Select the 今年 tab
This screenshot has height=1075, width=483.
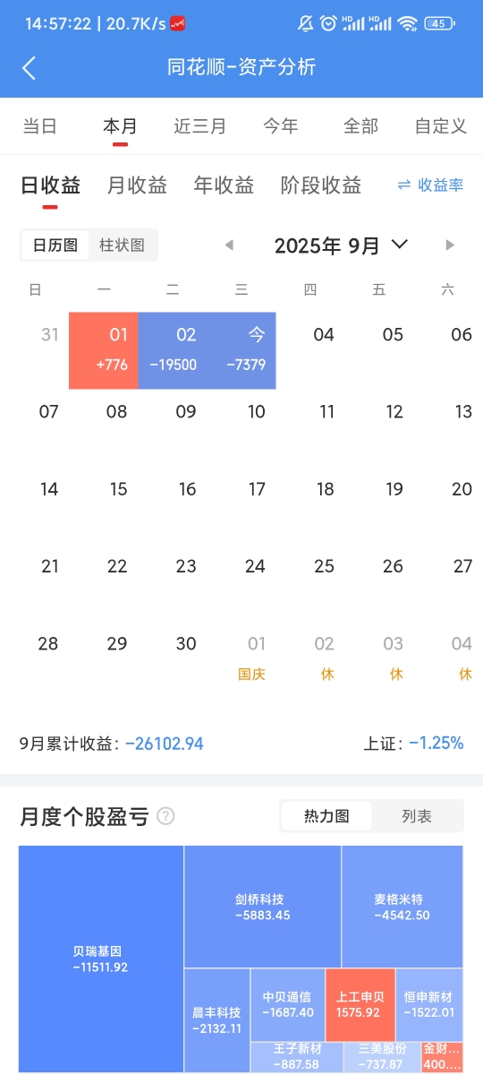[281, 126]
